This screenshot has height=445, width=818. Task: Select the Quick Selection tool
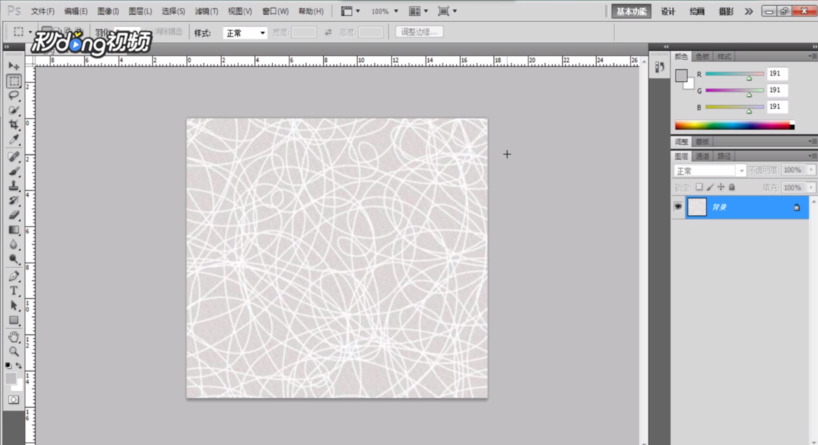point(14,110)
